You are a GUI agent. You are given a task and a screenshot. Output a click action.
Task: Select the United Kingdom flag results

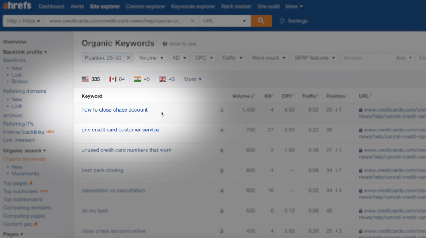pos(167,79)
